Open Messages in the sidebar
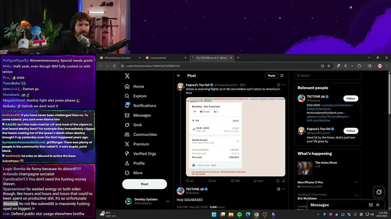The height and width of the screenshot is (219, 391). 138,115
